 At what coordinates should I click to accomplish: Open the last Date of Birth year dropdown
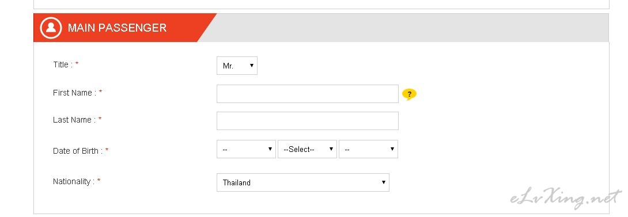[x=369, y=149]
